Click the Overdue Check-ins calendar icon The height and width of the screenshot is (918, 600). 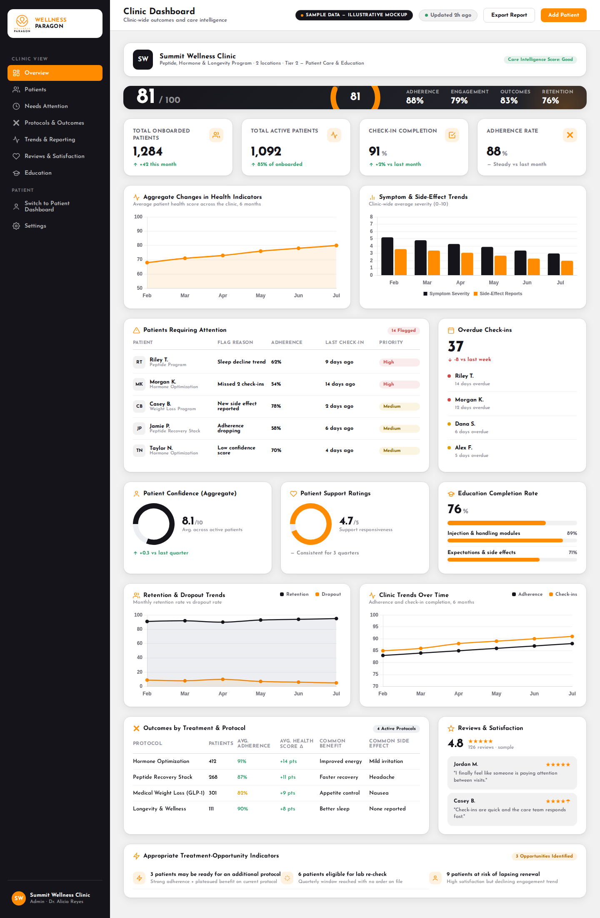451,330
